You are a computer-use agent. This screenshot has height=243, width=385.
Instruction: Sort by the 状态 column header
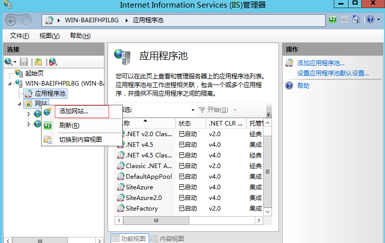point(185,124)
